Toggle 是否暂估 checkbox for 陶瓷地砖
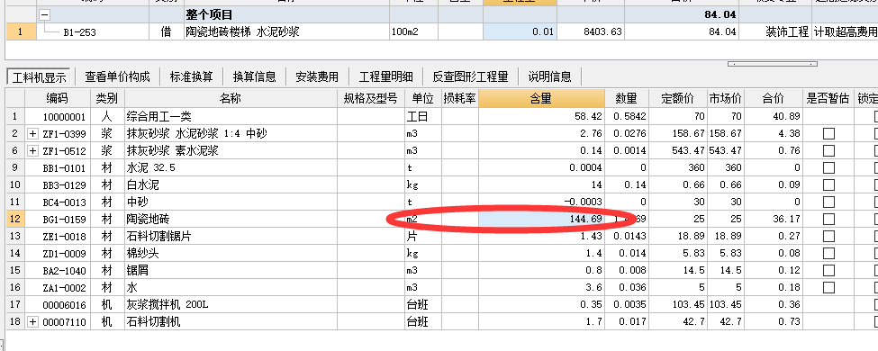This screenshot has height=351, width=878. [828, 219]
